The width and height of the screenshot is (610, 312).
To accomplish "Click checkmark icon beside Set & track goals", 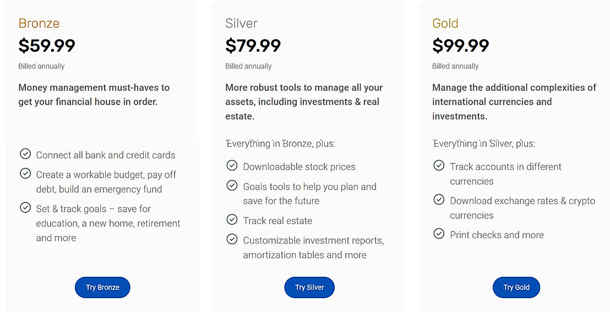I will [25, 208].
